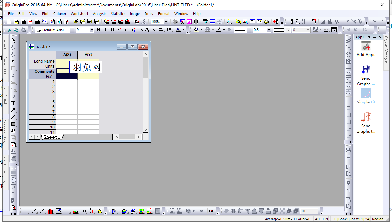This screenshot has height=224, width=392.
Task: Click the New Workbook toolbar icon
Action: [x=23, y=22]
